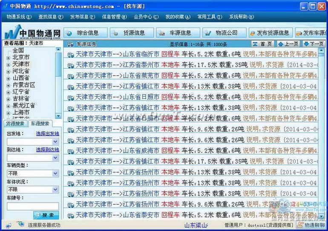The width and height of the screenshot is (328, 231).
Task: Click the 物流公司 chart icon
Action: pyautogui.click(x=208, y=33)
